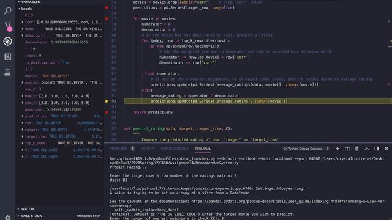Expand the corr variable
This screenshot has width=392, height=220.
(x=23, y=22)
